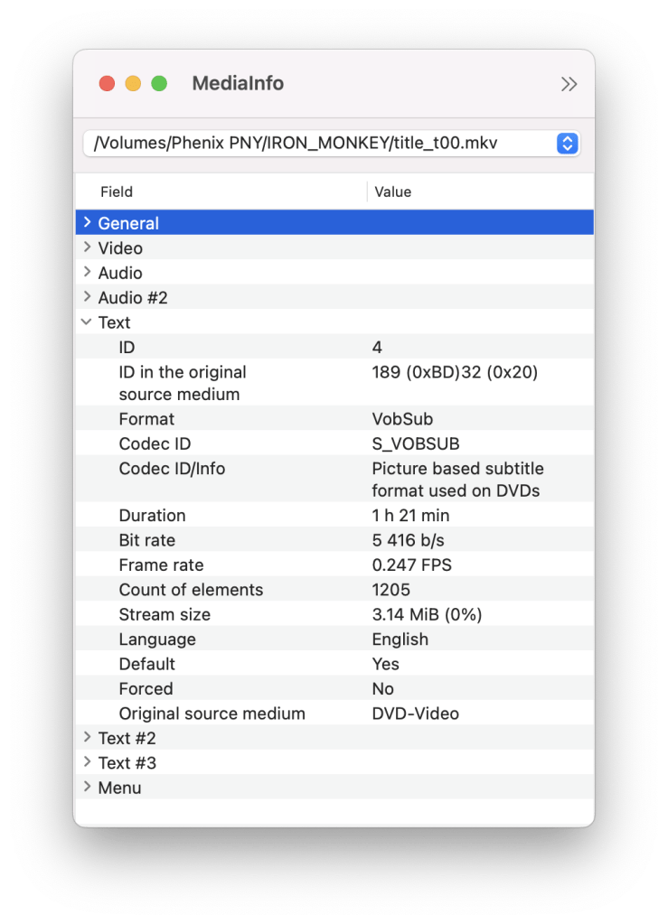Screen dimensions: 668x924
Task: Expand the Audio section
Action: point(87,272)
